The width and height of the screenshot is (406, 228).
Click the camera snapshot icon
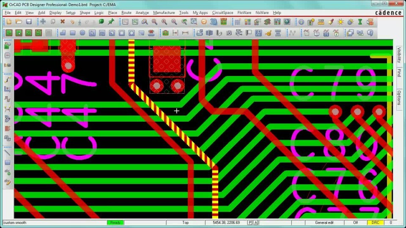point(229,33)
